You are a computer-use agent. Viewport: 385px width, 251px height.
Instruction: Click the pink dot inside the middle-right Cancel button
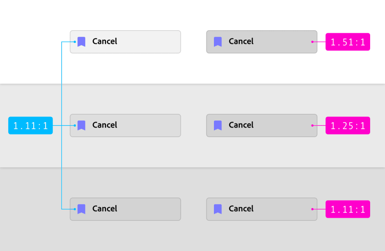[x=312, y=125]
